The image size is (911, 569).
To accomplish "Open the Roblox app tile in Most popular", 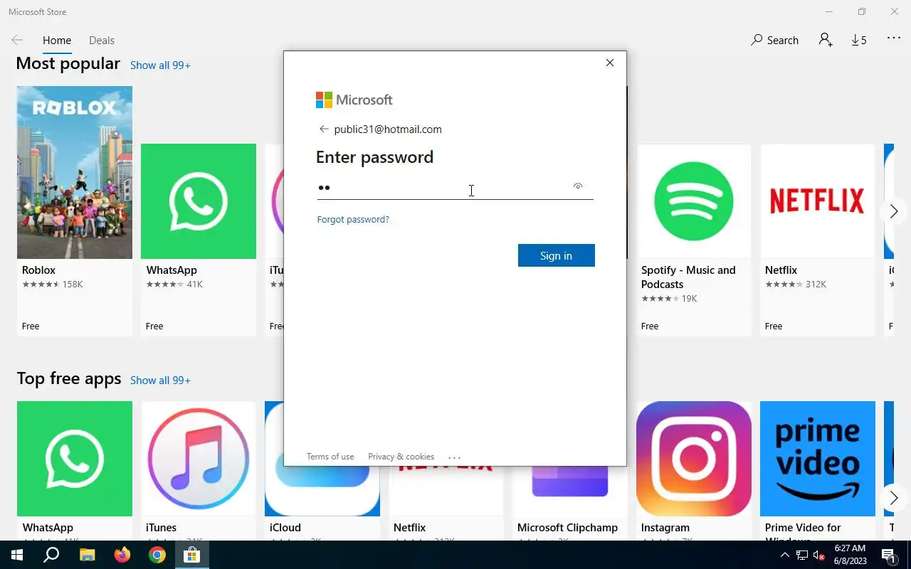I will tap(75, 211).
